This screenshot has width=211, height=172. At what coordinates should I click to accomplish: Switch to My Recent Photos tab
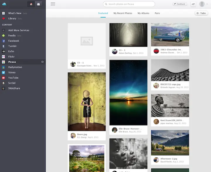coord(123,13)
